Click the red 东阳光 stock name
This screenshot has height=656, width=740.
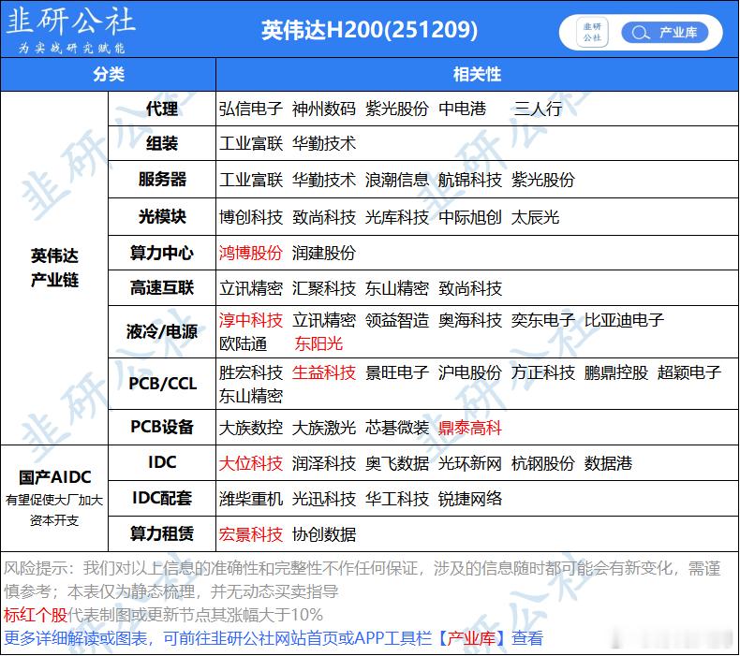pyautogui.click(x=318, y=343)
